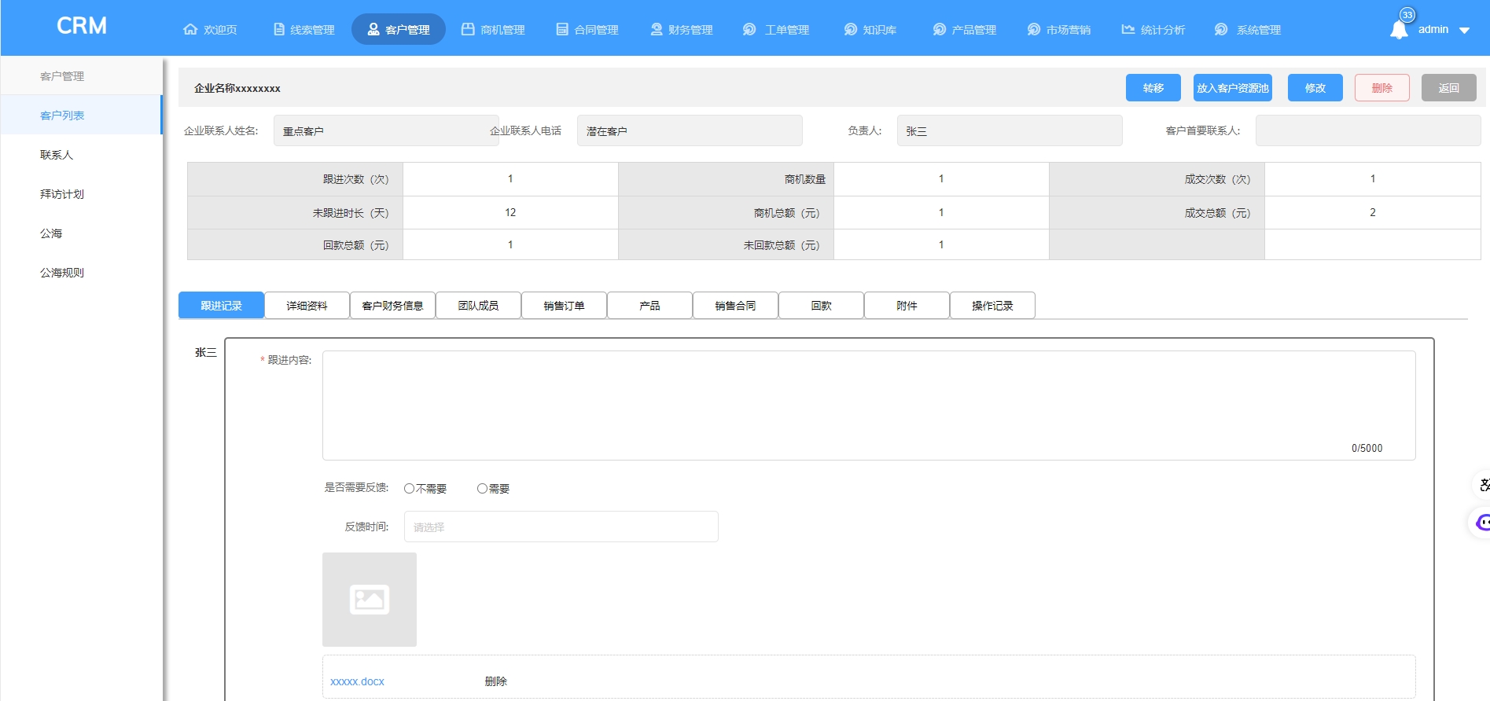The height and width of the screenshot is (701, 1490).
Task: Select 客户列表 in the sidebar
Action: (81, 115)
